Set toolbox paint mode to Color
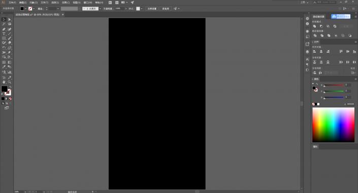Image resolution: width=358 pixels, height=193 pixels. [3, 99]
